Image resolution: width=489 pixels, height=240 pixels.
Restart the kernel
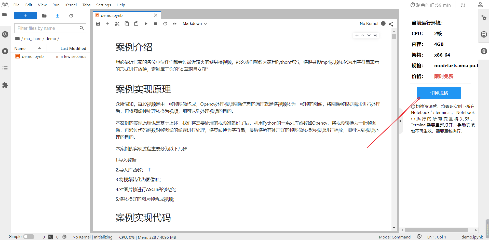[x=165, y=24]
